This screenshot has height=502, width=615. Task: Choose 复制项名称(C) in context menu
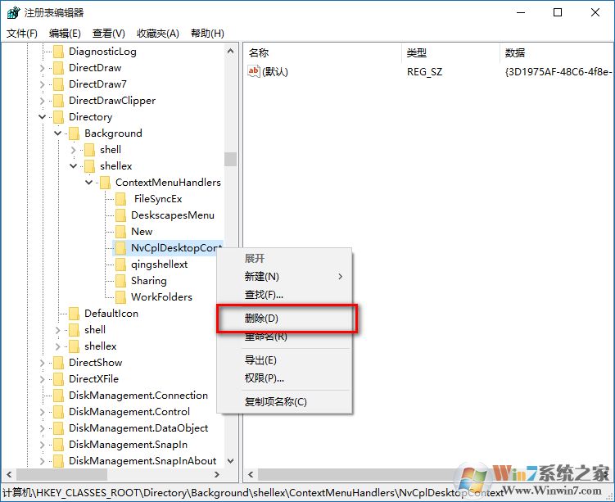[x=285, y=401]
